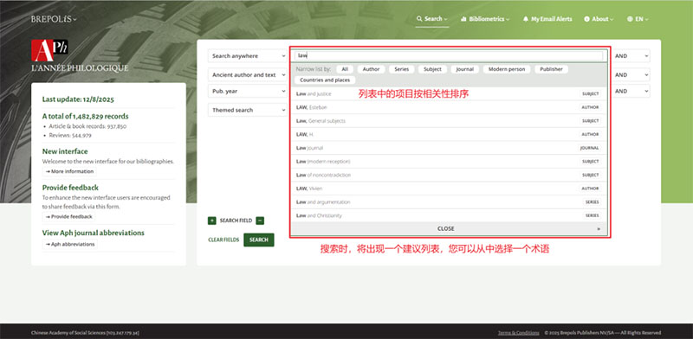Open the Themed search dropdown
Image resolution: width=693 pixels, height=339 pixels.
[x=248, y=110]
